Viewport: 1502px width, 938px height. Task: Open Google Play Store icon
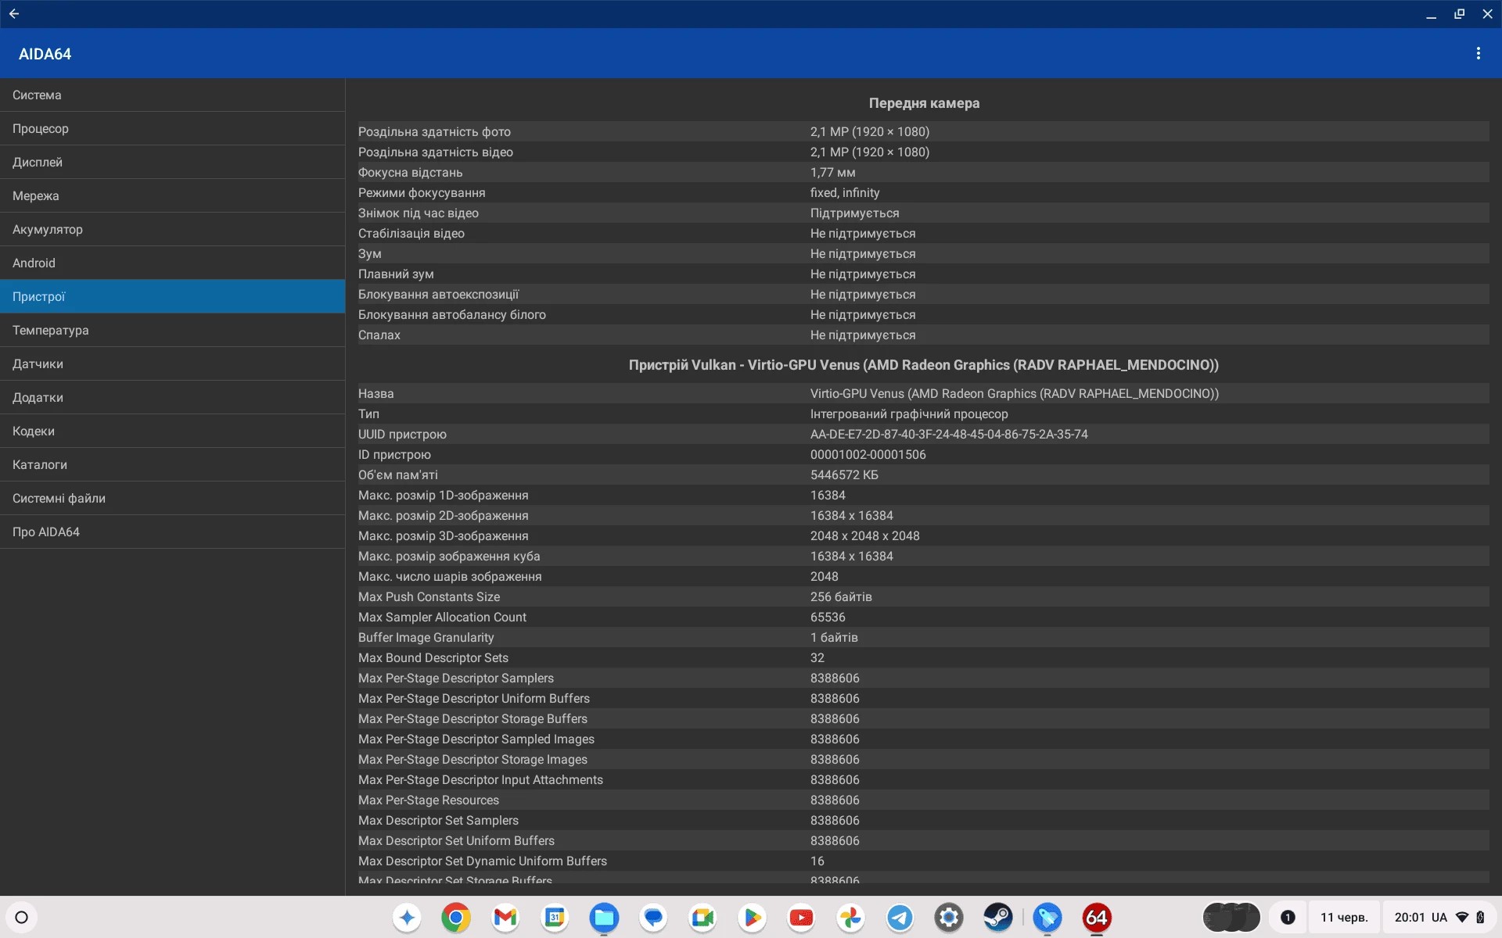click(752, 917)
